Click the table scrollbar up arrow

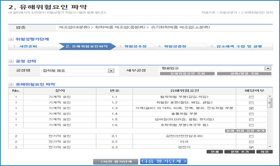[x=270, y=96]
